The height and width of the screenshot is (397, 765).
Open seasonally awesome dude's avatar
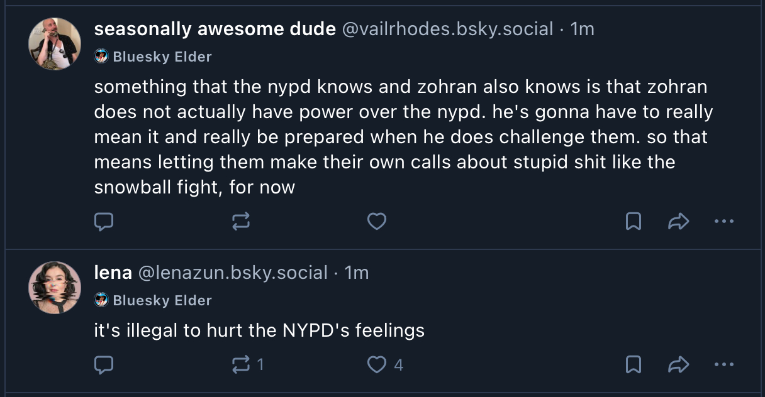[55, 43]
